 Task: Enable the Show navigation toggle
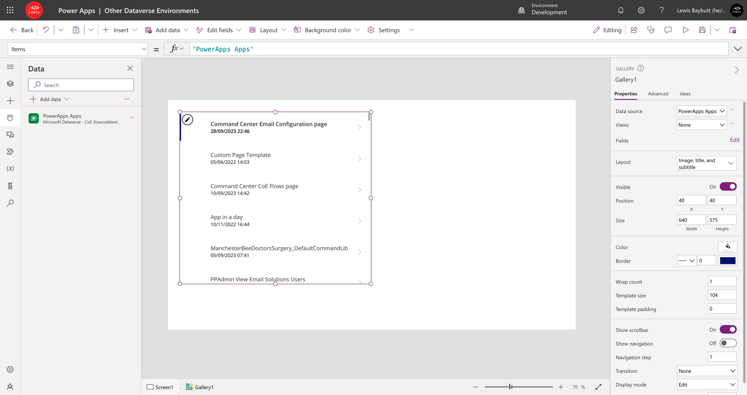point(728,343)
